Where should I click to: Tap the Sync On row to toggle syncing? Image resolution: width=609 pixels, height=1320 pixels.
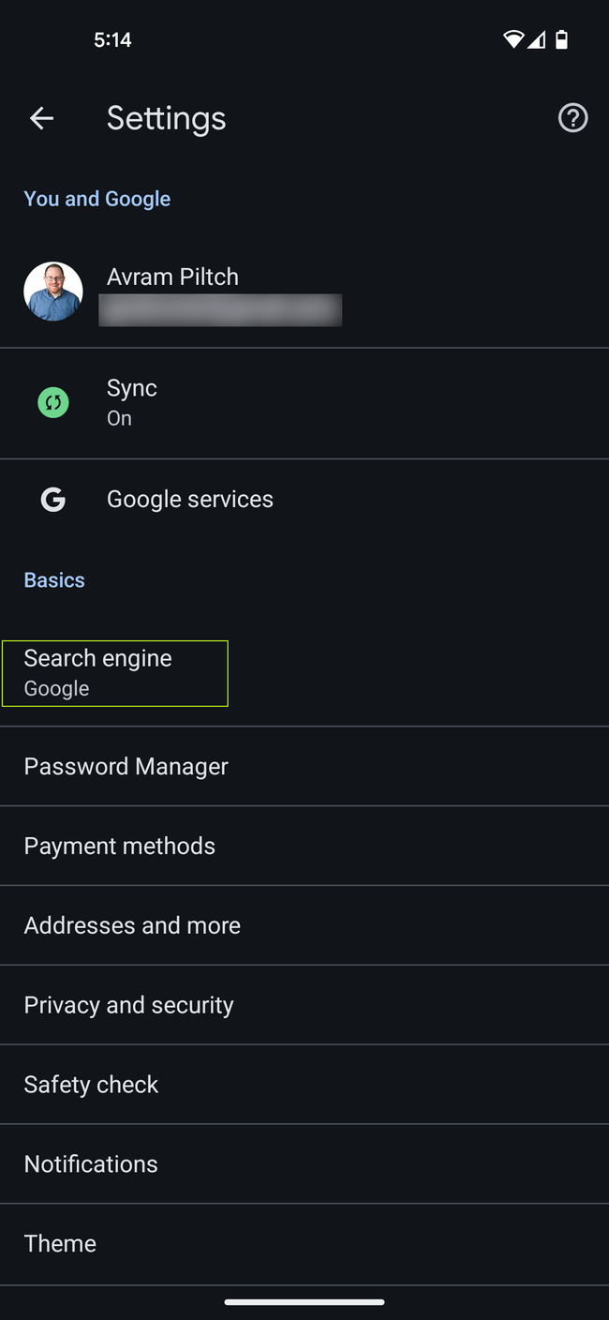304,402
